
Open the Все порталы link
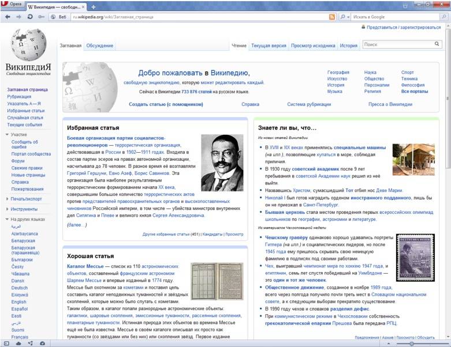[x=415, y=91]
